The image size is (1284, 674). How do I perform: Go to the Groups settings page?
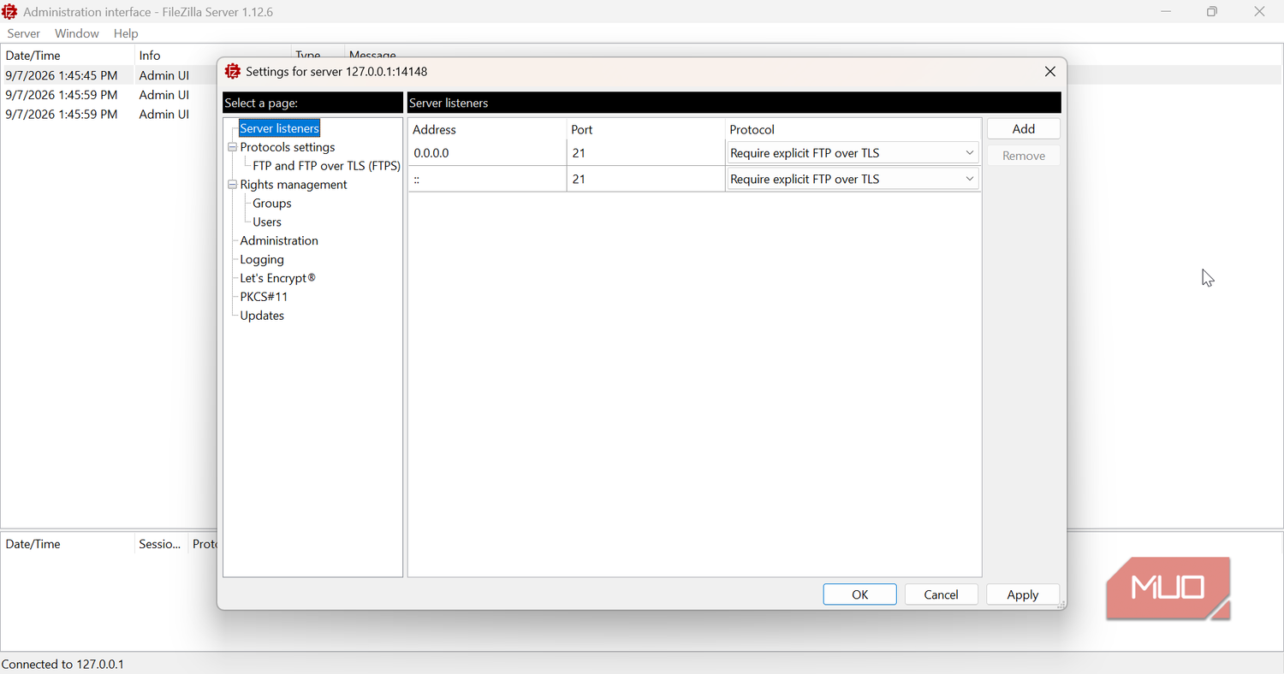click(x=272, y=204)
